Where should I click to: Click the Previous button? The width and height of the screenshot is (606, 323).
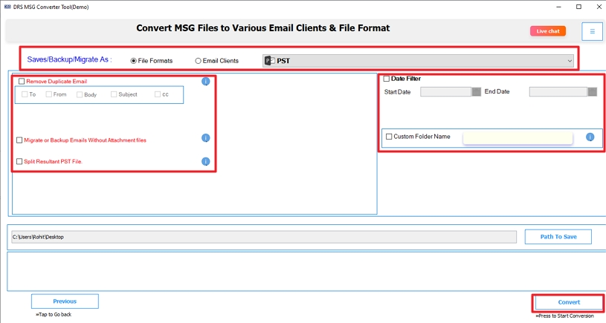(65, 301)
